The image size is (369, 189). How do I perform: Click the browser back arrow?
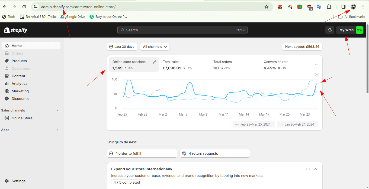[5, 7]
